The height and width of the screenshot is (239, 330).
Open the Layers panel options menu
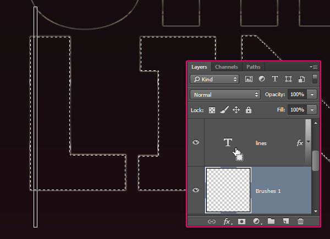tap(314, 67)
